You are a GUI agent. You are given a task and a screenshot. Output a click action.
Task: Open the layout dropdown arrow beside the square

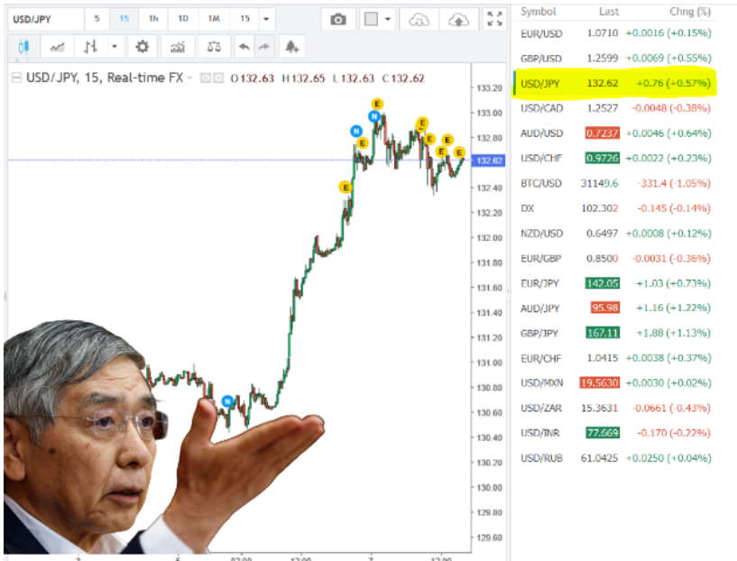388,19
